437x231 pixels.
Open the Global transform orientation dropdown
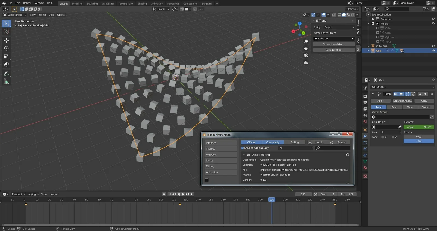161,9
